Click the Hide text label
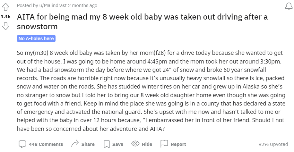The width and height of the screenshot is (294, 152). click(147, 144)
